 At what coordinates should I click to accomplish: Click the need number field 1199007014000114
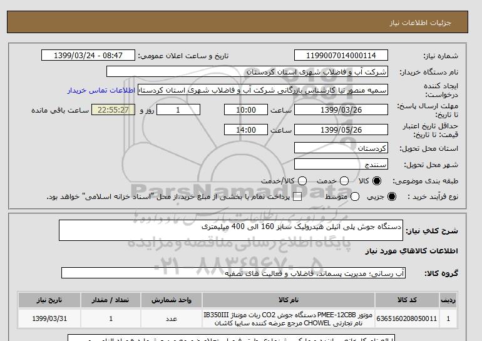[x=341, y=55]
